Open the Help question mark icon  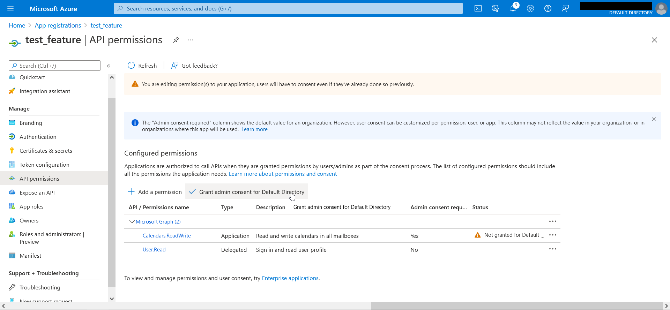548,8
